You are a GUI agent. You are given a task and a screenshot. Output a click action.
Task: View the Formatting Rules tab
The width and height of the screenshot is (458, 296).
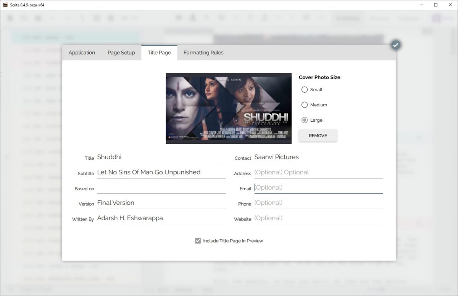pyautogui.click(x=203, y=53)
